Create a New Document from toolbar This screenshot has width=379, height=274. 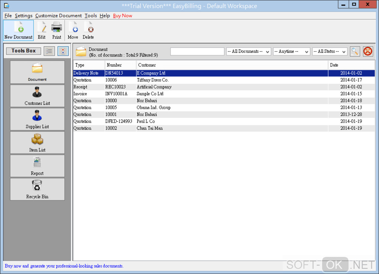point(18,30)
